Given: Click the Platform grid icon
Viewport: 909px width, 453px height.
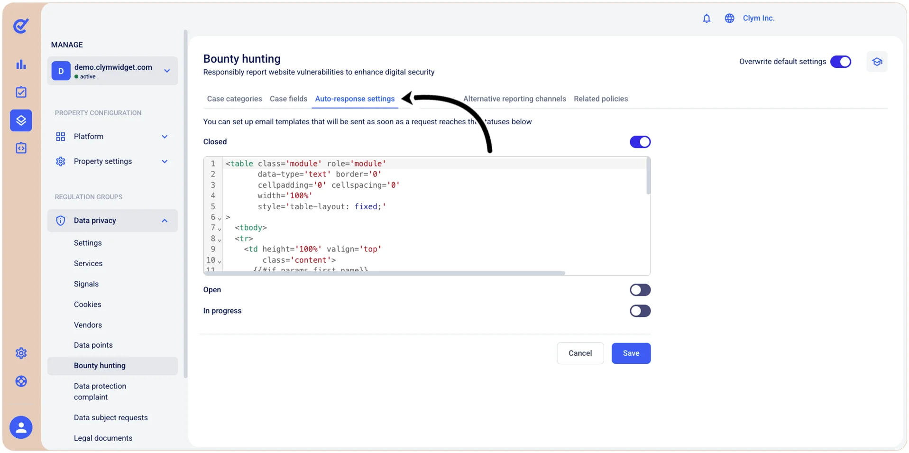Looking at the screenshot, I should tap(60, 137).
